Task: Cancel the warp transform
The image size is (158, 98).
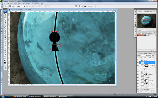Action: pyautogui.click(x=80, y=6)
